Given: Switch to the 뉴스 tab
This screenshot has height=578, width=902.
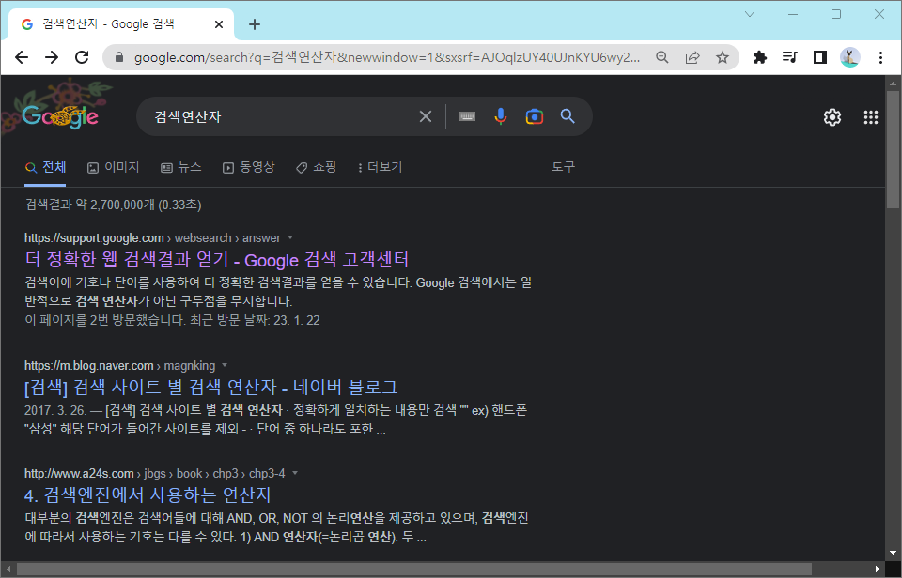Looking at the screenshot, I should (181, 167).
